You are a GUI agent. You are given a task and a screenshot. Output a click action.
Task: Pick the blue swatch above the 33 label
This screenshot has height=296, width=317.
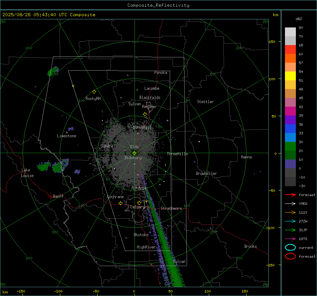[x=290, y=129]
